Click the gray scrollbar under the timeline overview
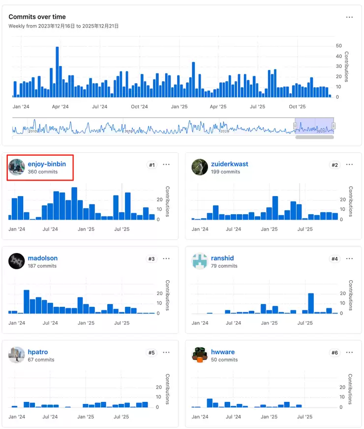This screenshot has width=364, height=429. tap(314, 137)
